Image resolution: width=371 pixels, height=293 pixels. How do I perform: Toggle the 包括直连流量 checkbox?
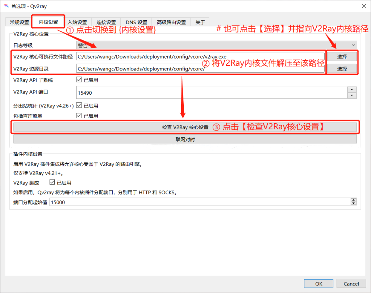pyautogui.click(x=79, y=116)
